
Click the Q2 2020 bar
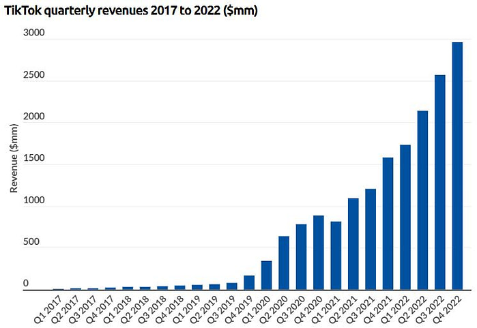(284, 263)
